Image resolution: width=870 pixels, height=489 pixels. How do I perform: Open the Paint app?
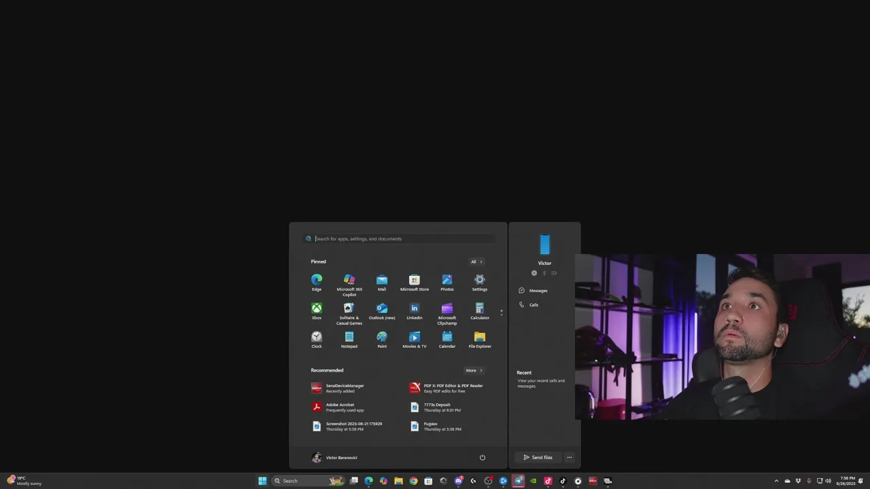[x=382, y=340]
